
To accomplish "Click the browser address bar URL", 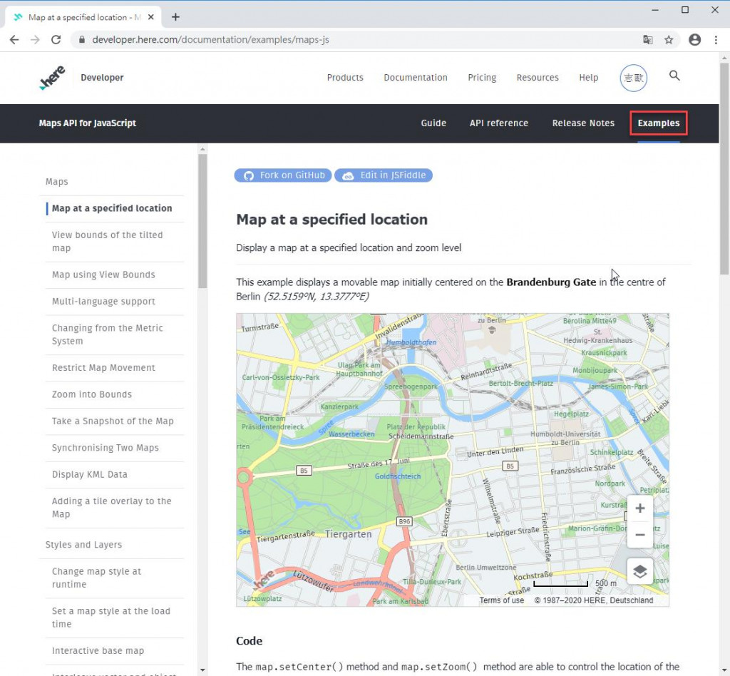I will 210,39.
